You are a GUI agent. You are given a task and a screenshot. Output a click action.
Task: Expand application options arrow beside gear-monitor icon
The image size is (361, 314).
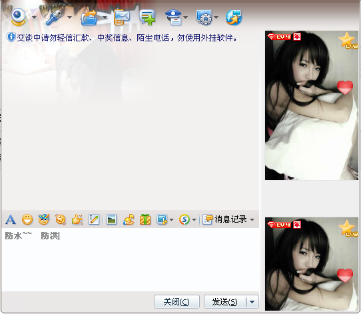coord(216,17)
